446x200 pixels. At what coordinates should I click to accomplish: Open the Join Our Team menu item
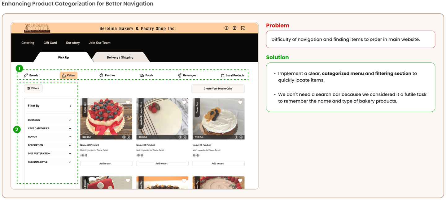99,43
